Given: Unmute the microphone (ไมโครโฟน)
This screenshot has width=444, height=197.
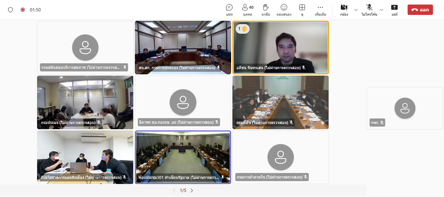Looking at the screenshot, I should click(x=369, y=8).
